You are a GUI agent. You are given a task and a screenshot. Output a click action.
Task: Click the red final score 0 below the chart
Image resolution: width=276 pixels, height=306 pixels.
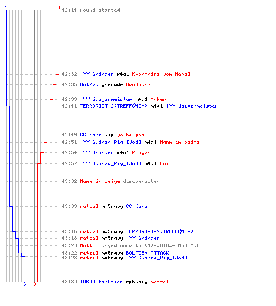pyautogui.click(x=34, y=284)
